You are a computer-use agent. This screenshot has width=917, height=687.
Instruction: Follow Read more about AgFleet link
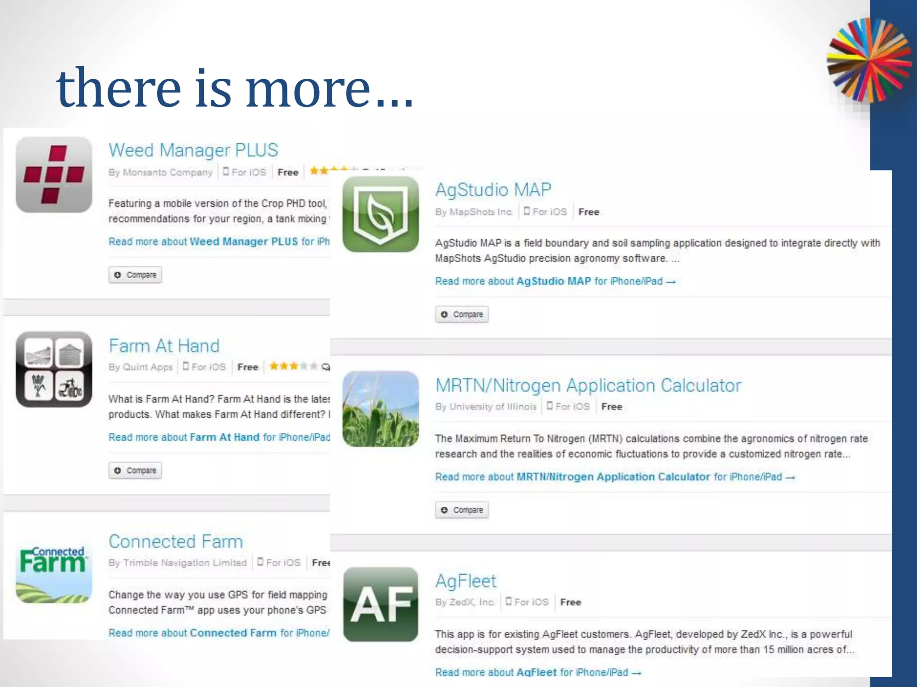(538, 672)
